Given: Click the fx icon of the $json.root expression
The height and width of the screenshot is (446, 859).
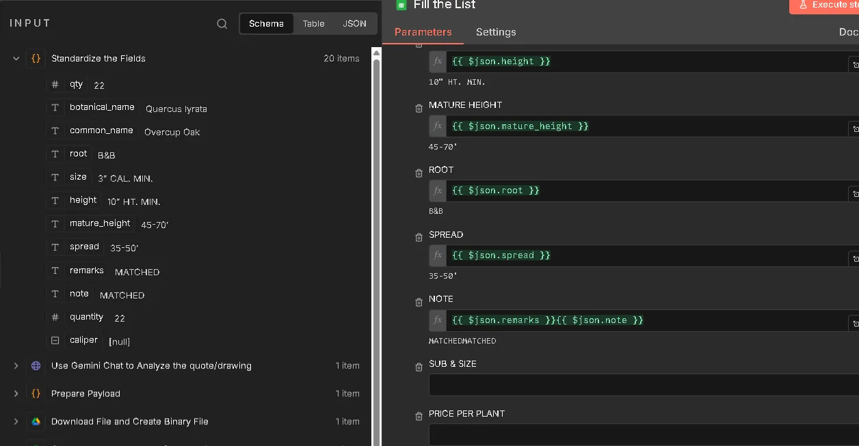Looking at the screenshot, I should [438, 191].
